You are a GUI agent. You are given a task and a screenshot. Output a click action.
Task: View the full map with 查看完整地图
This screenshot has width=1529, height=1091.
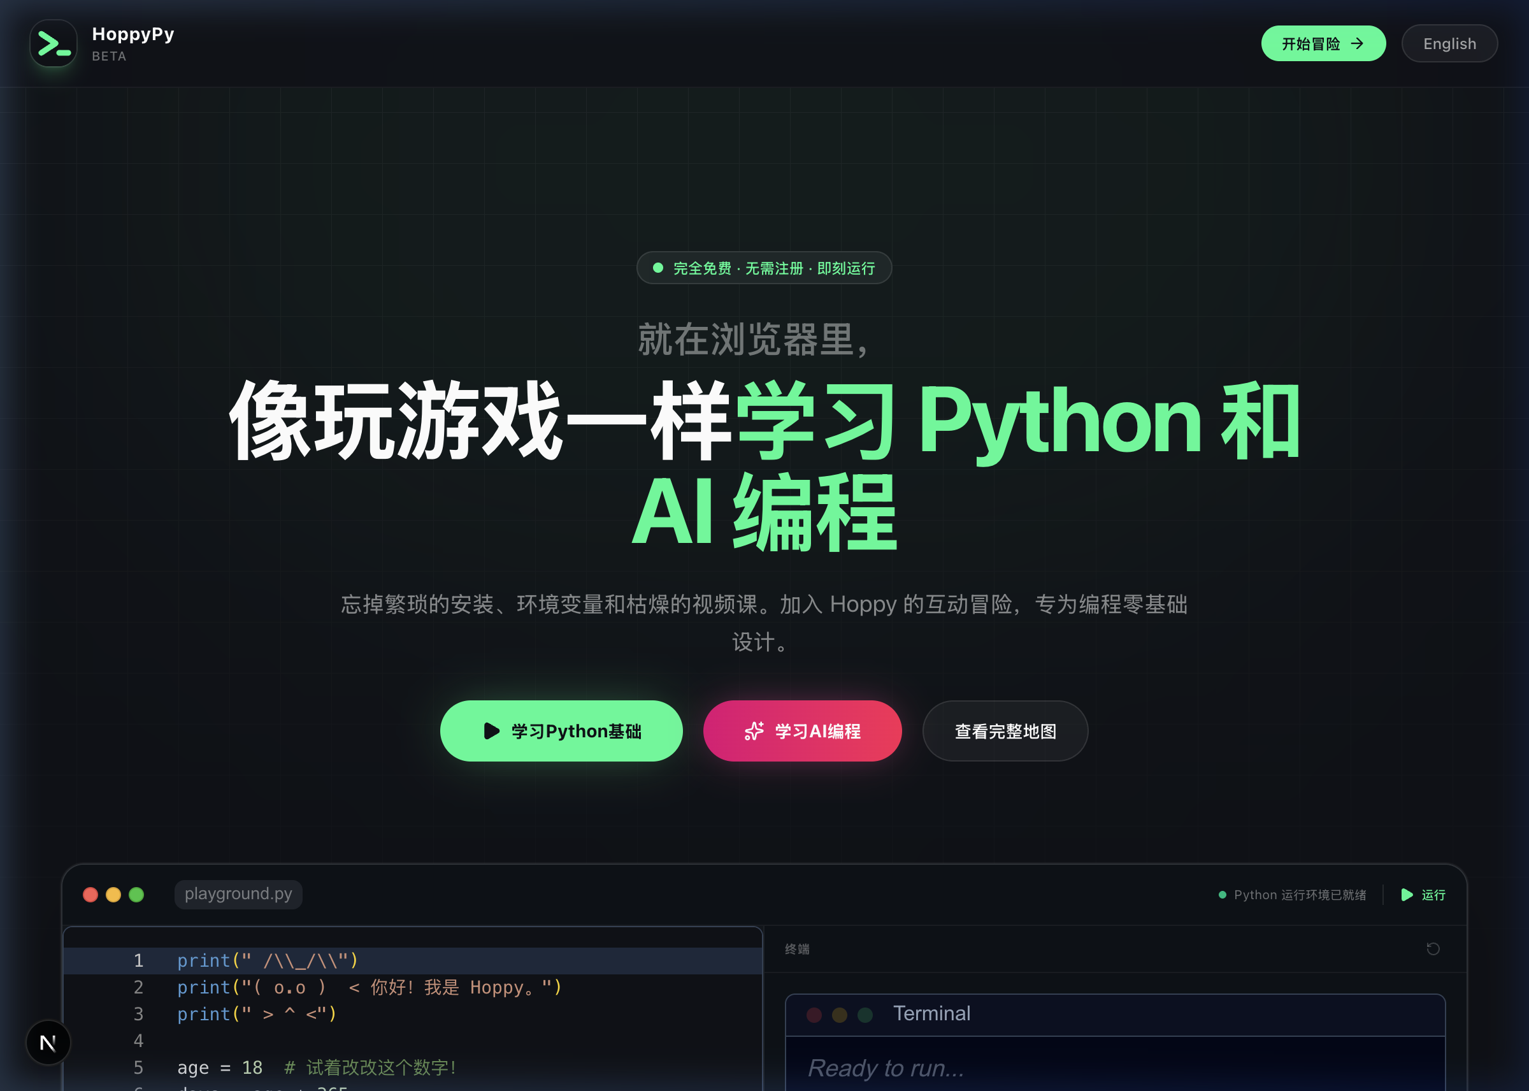click(1005, 731)
